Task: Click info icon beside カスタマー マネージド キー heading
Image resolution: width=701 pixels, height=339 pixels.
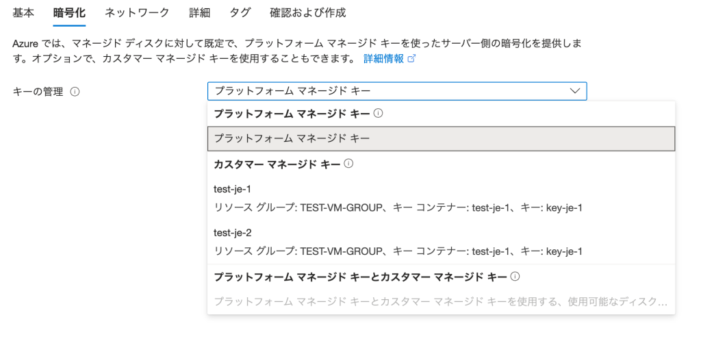Action: click(348, 164)
